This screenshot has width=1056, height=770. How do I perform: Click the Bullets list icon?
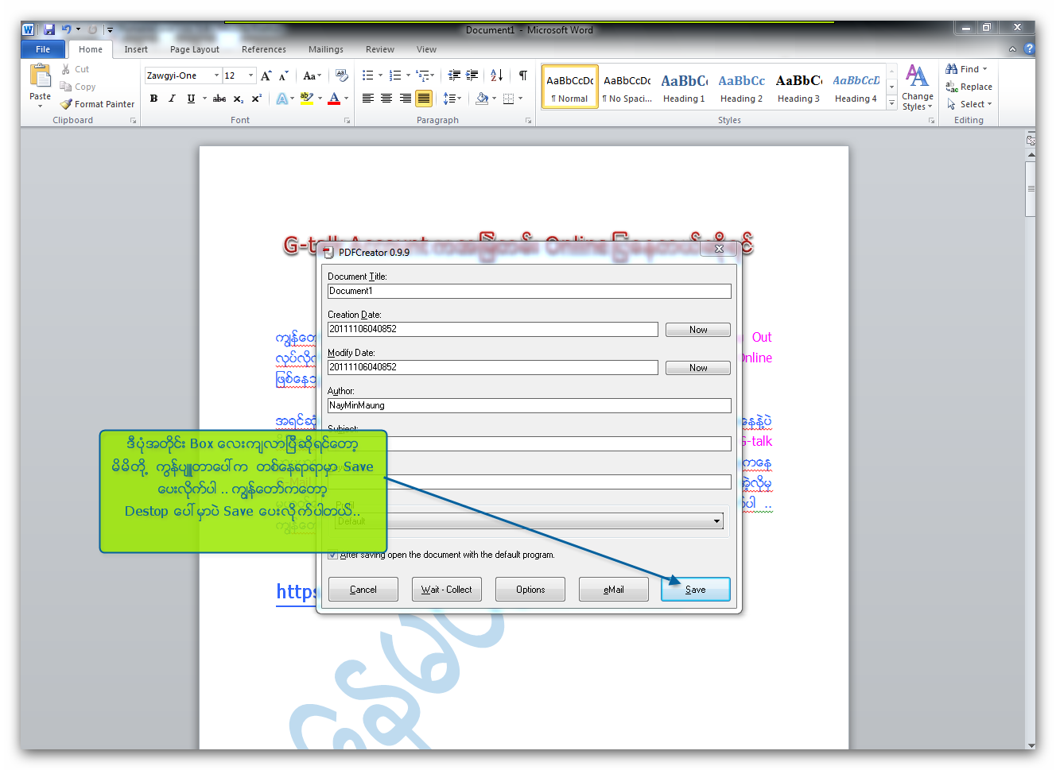click(367, 75)
